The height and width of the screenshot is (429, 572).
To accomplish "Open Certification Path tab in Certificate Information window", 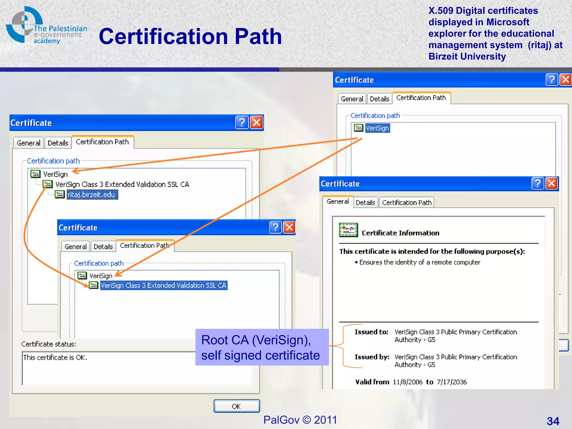I will pyautogui.click(x=407, y=202).
